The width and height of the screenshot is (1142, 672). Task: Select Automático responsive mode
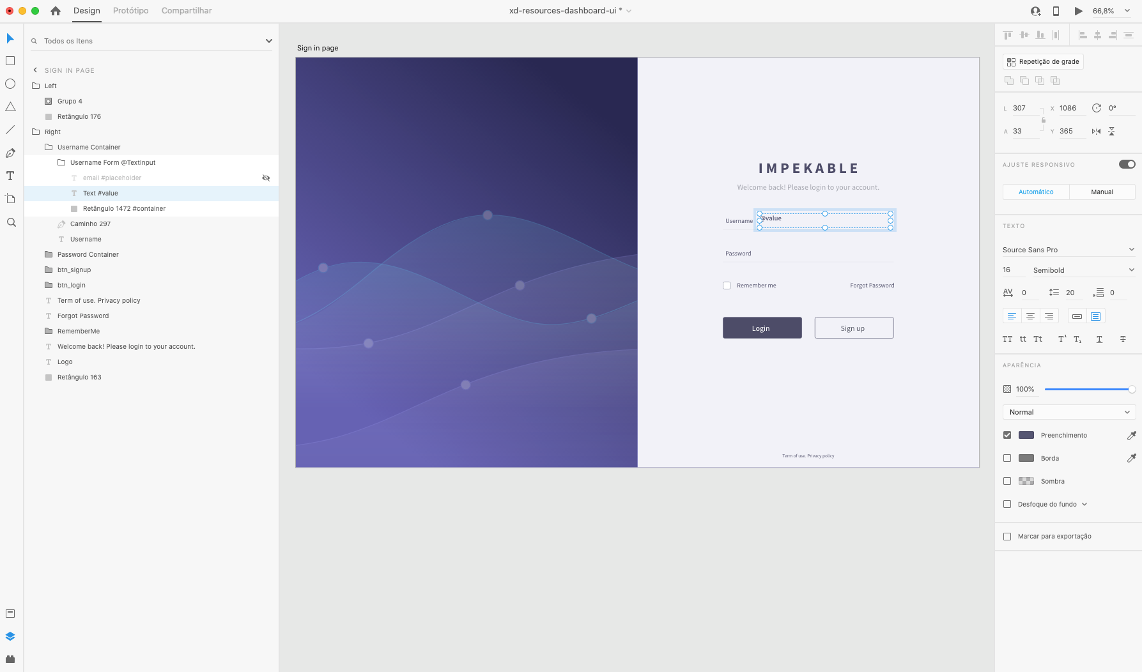[x=1036, y=192]
